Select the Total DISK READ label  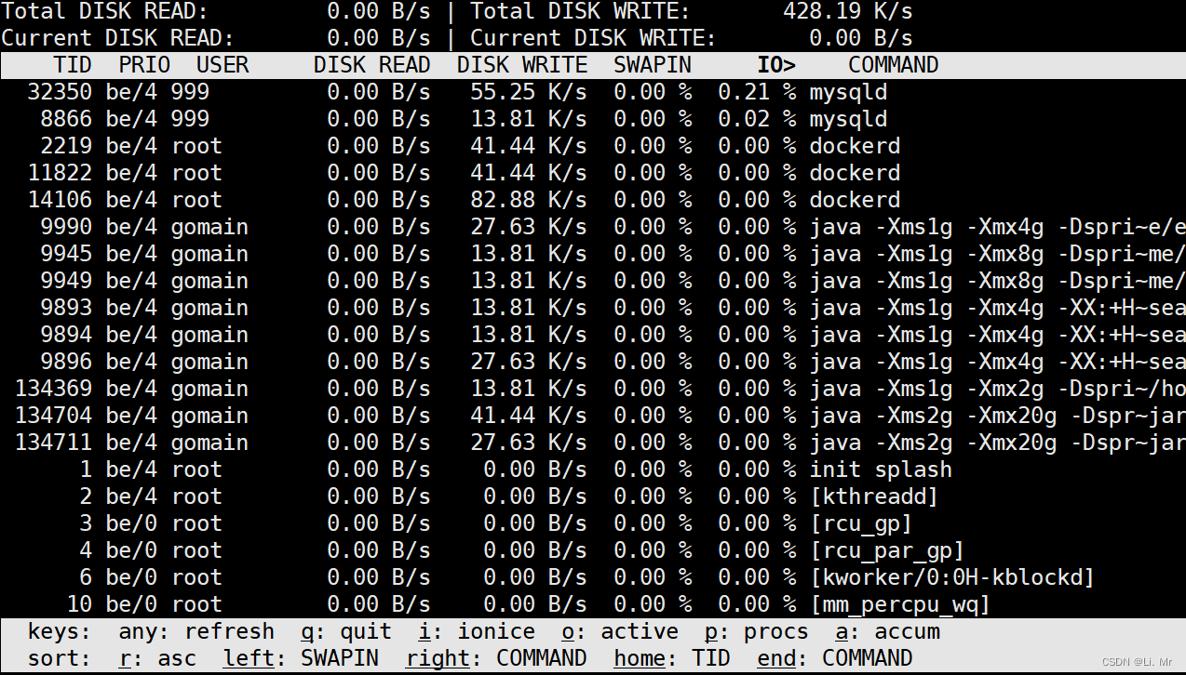[104, 12]
